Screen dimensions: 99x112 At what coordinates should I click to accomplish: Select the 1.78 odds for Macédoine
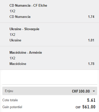point(91,64)
